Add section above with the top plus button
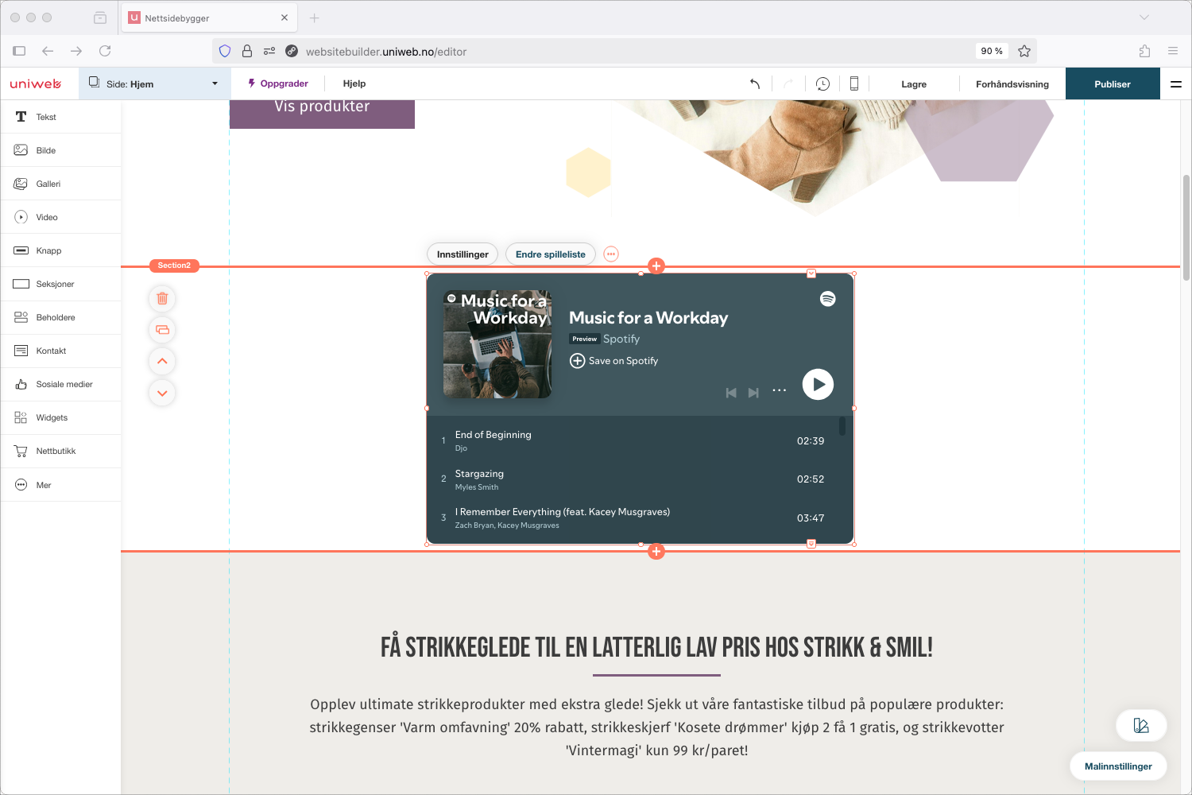 click(x=656, y=266)
